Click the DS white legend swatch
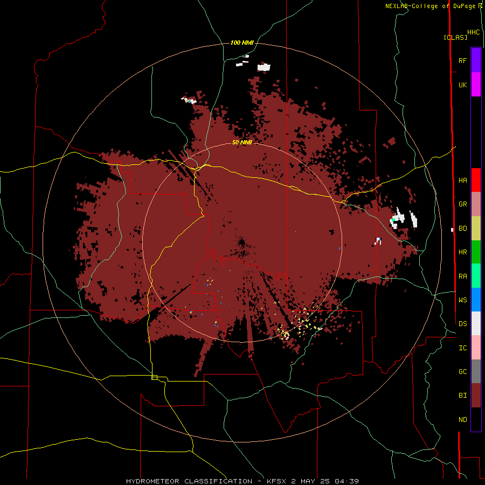Viewport: 485px width, 485px height. click(476, 323)
